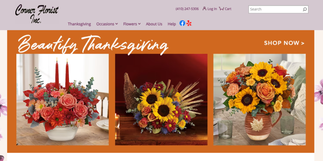Focus the Search input field
The width and height of the screenshot is (323, 161).
point(276,9)
